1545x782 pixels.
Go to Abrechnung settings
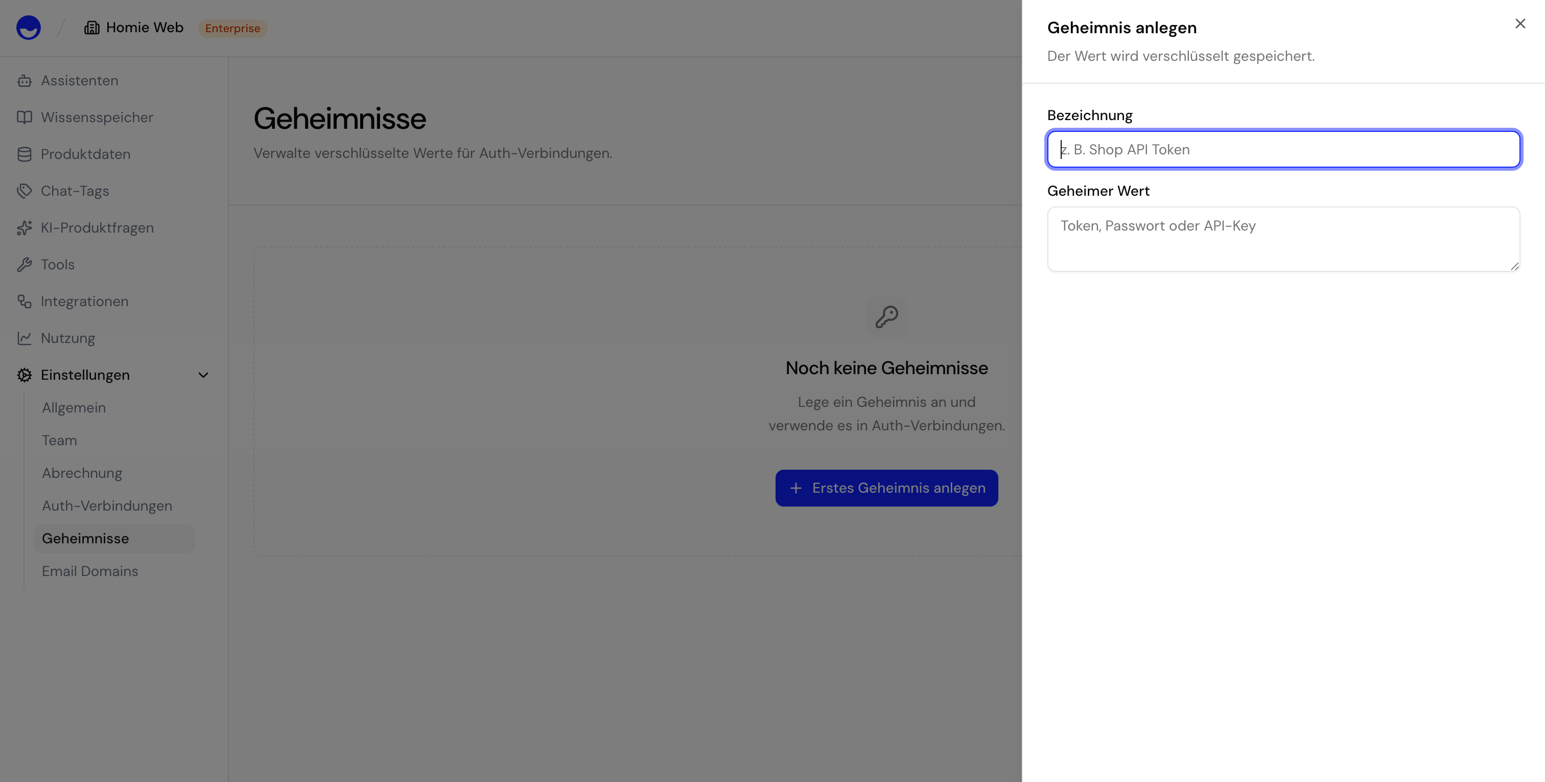click(x=82, y=473)
